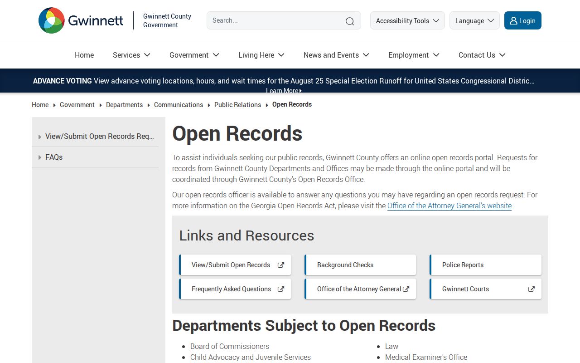Click the "Medical Examiner's Office" list item

click(426, 357)
